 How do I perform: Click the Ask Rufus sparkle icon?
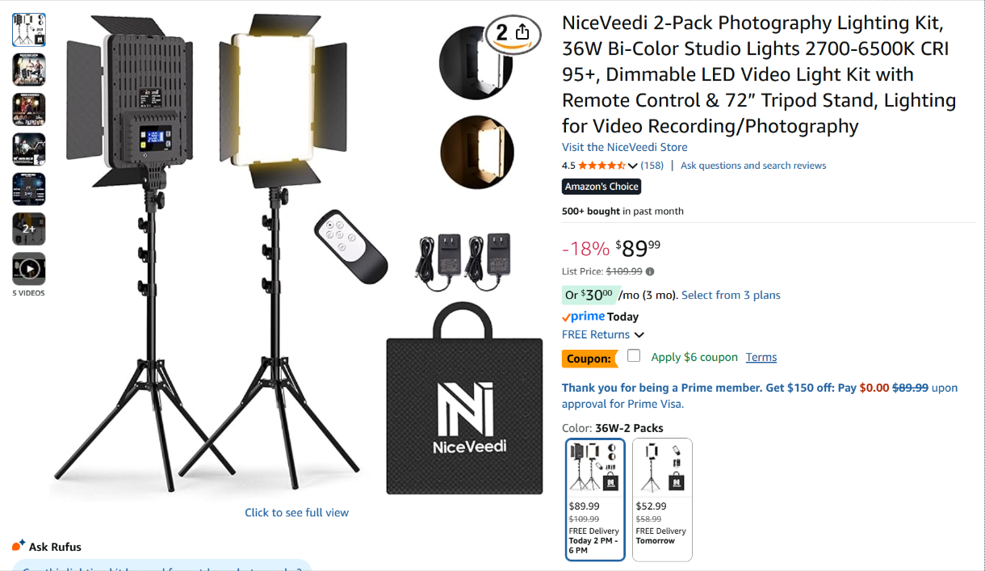(x=19, y=546)
